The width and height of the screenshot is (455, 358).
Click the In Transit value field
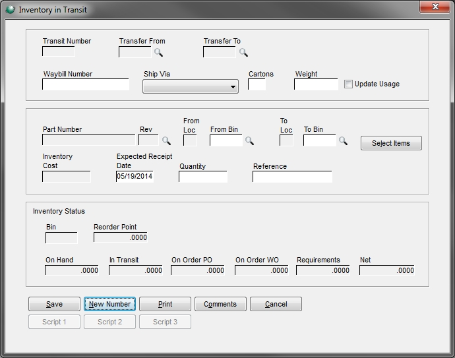136,270
